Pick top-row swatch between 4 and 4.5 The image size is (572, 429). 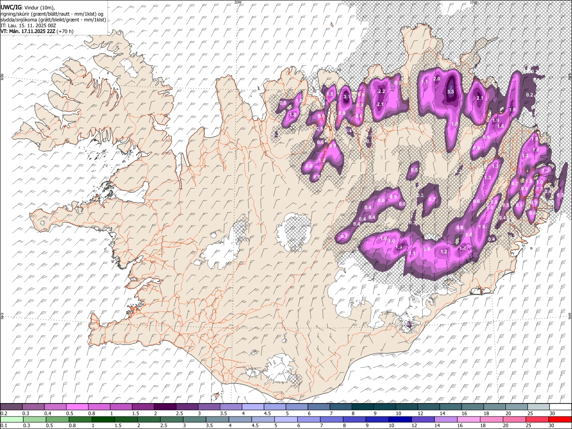(x=252, y=407)
